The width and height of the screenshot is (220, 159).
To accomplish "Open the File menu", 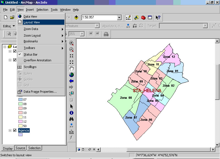I will click(x=5, y=10).
